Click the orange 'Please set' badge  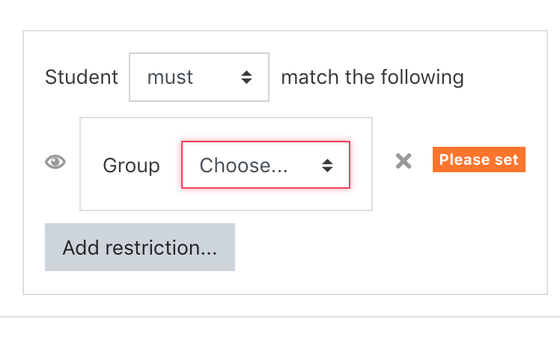point(479,160)
